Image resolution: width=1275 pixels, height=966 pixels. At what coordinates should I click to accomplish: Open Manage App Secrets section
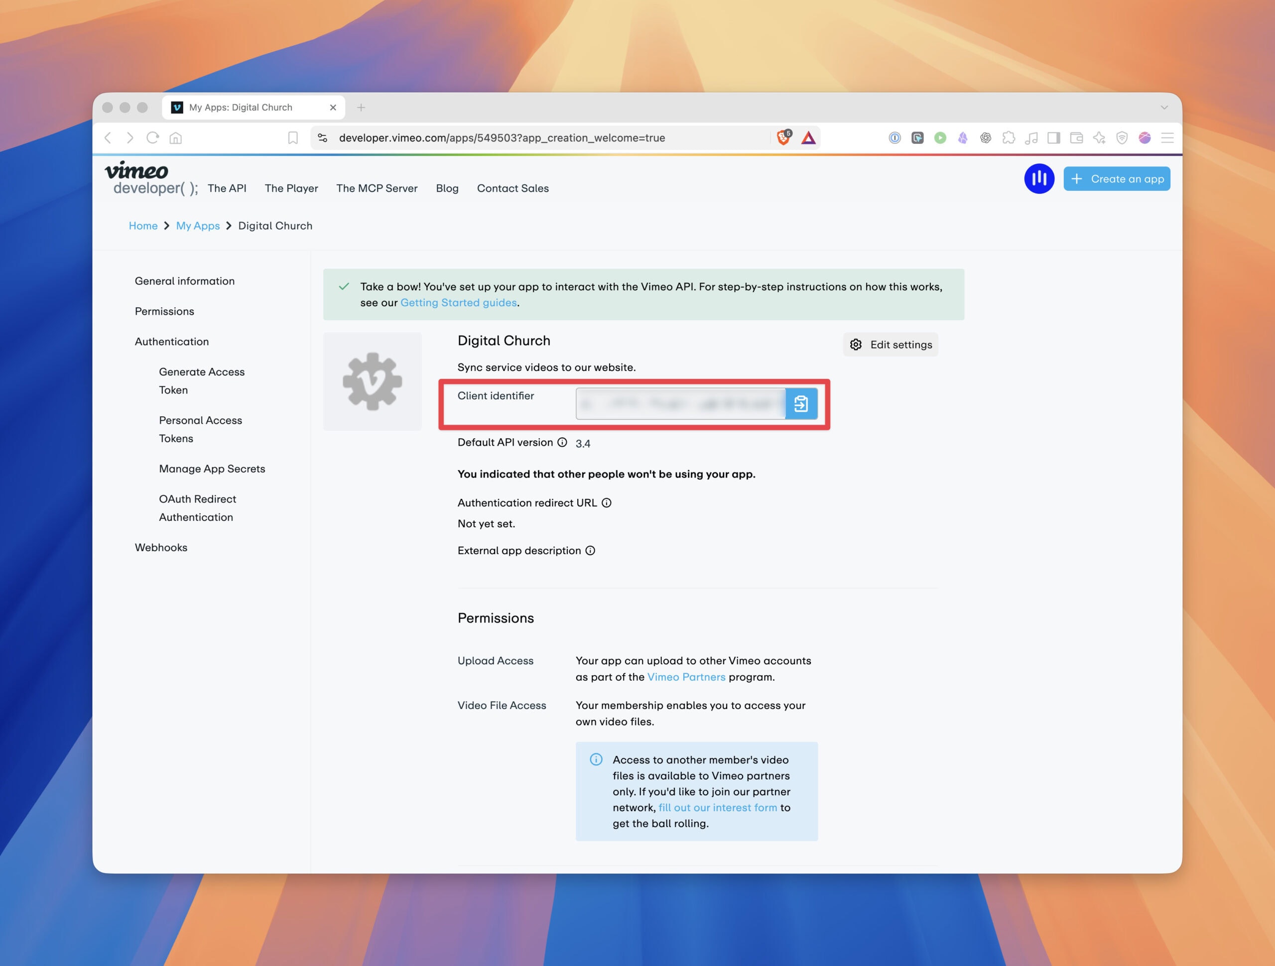pyautogui.click(x=212, y=469)
